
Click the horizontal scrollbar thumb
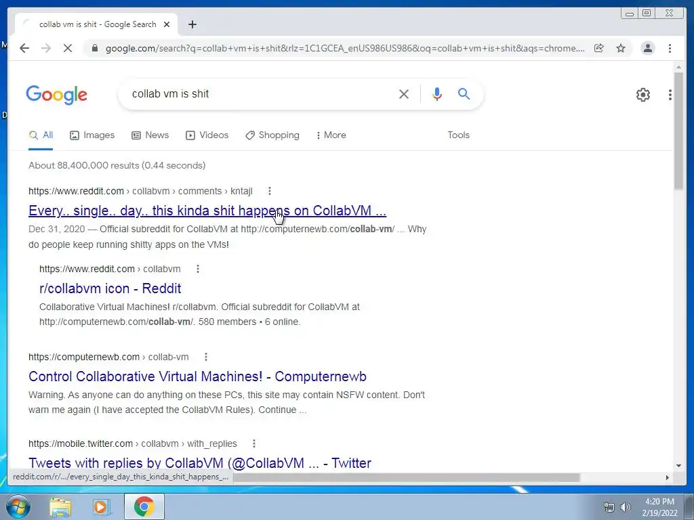407,477
